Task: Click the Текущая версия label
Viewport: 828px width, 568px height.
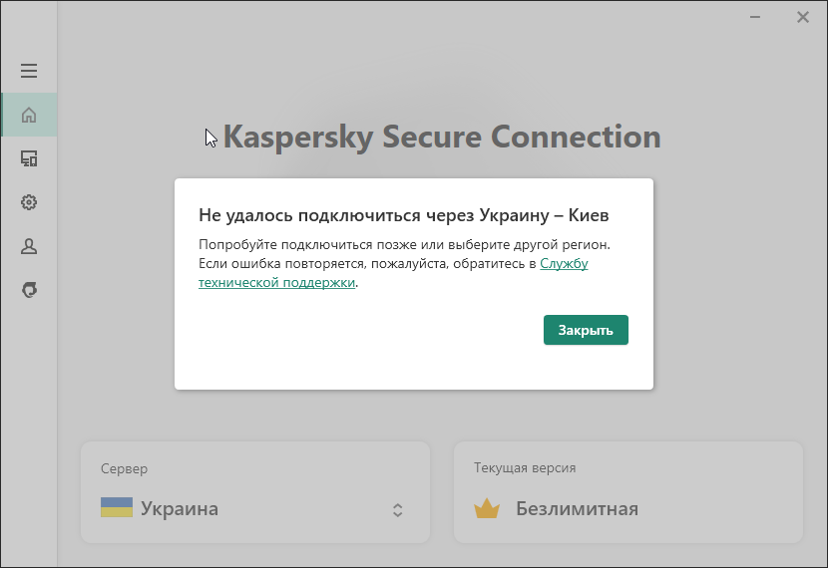Action: [x=525, y=468]
